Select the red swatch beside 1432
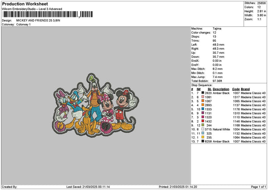Viewport: 268px width, 190px height. (x=203, y=121)
